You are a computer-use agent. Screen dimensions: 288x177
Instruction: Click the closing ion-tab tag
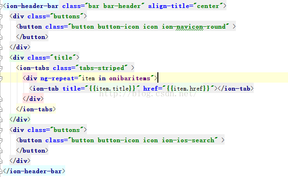(235, 89)
